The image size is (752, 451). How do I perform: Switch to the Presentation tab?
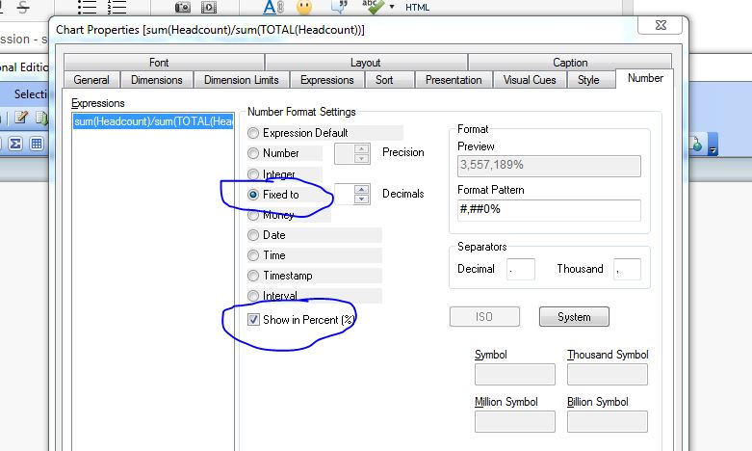pyautogui.click(x=454, y=80)
